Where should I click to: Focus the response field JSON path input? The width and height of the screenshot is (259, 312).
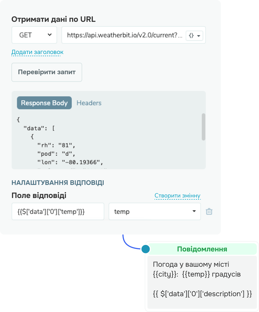click(58, 212)
